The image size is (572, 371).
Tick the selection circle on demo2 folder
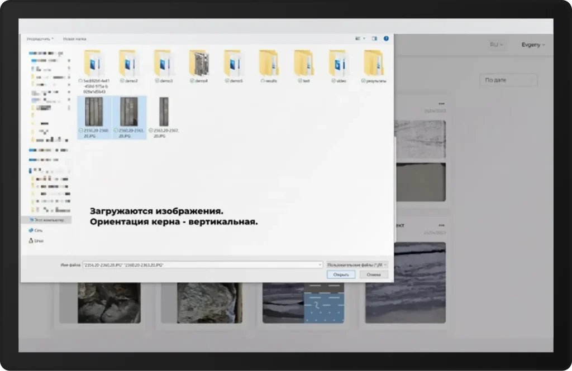coord(121,80)
